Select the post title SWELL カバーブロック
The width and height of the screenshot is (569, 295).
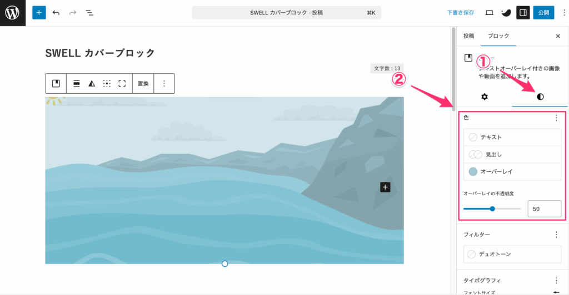click(100, 53)
